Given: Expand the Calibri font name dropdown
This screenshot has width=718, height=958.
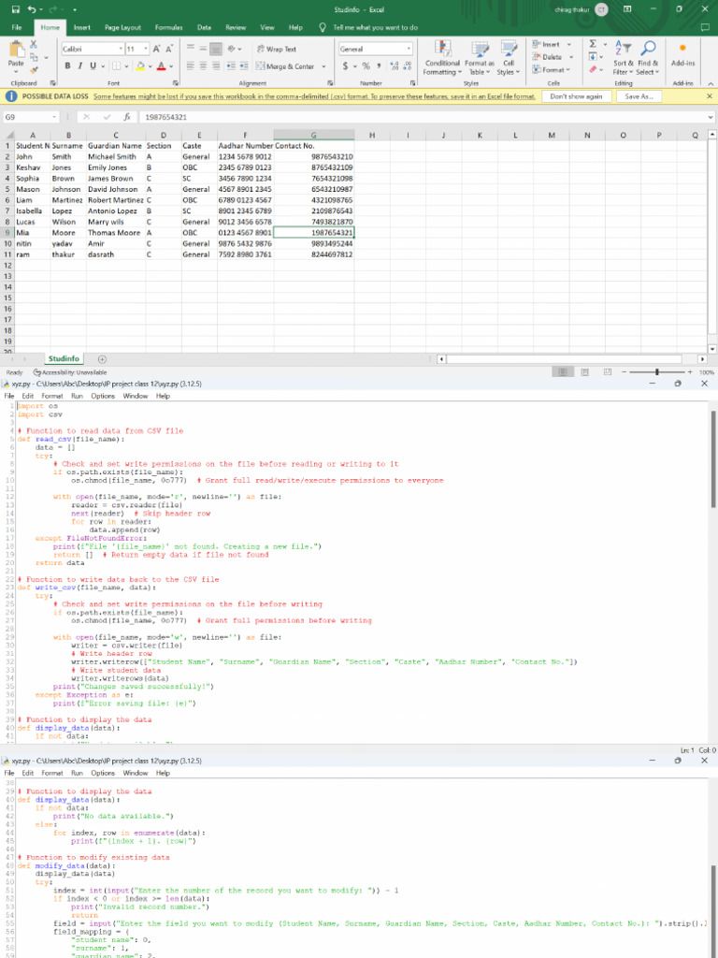Looking at the screenshot, I should click(121, 49).
